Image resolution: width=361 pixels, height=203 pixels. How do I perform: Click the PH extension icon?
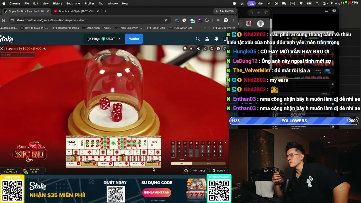point(192,21)
